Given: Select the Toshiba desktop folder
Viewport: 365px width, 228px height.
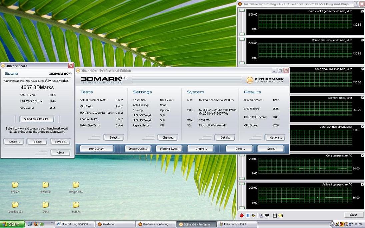Looking at the screenshot, I should point(76,207).
